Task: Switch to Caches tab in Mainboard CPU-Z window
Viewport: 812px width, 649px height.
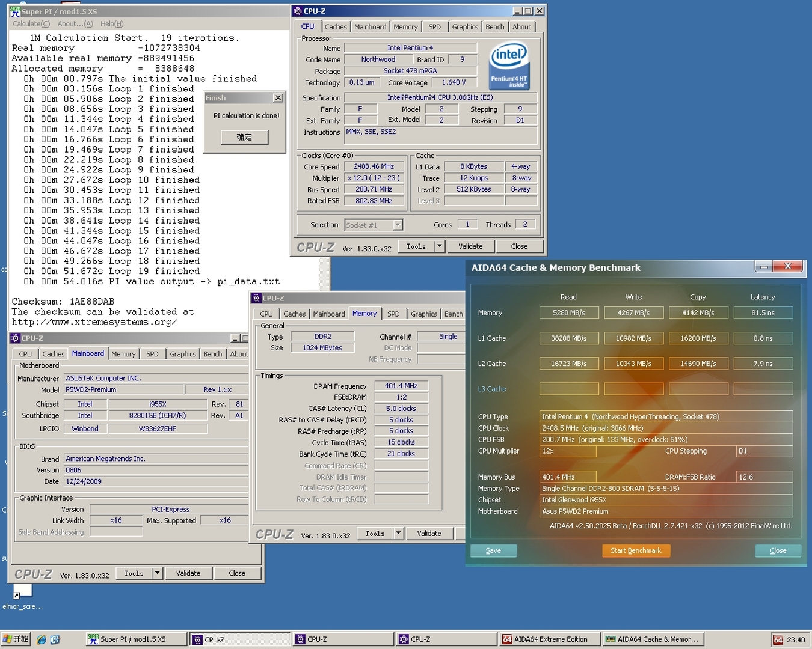Action: (x=53, y=355)
